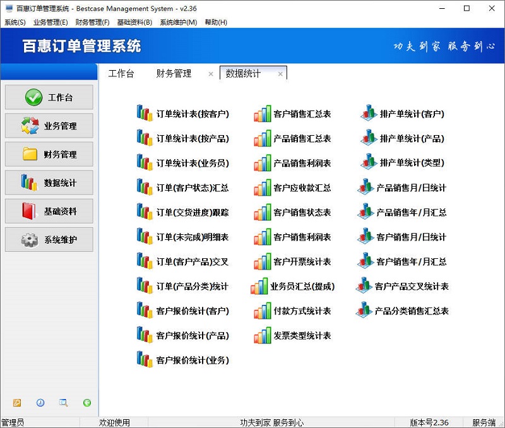Open the 系统(S) menu

click(15, 22)
